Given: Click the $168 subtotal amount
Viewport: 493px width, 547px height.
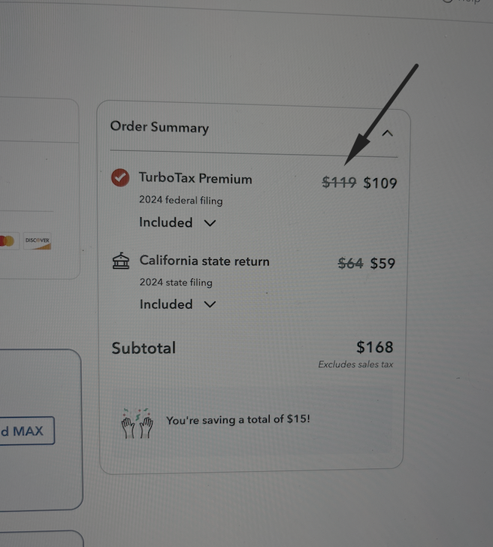Looking at the screenshot, I should (374, 347).
